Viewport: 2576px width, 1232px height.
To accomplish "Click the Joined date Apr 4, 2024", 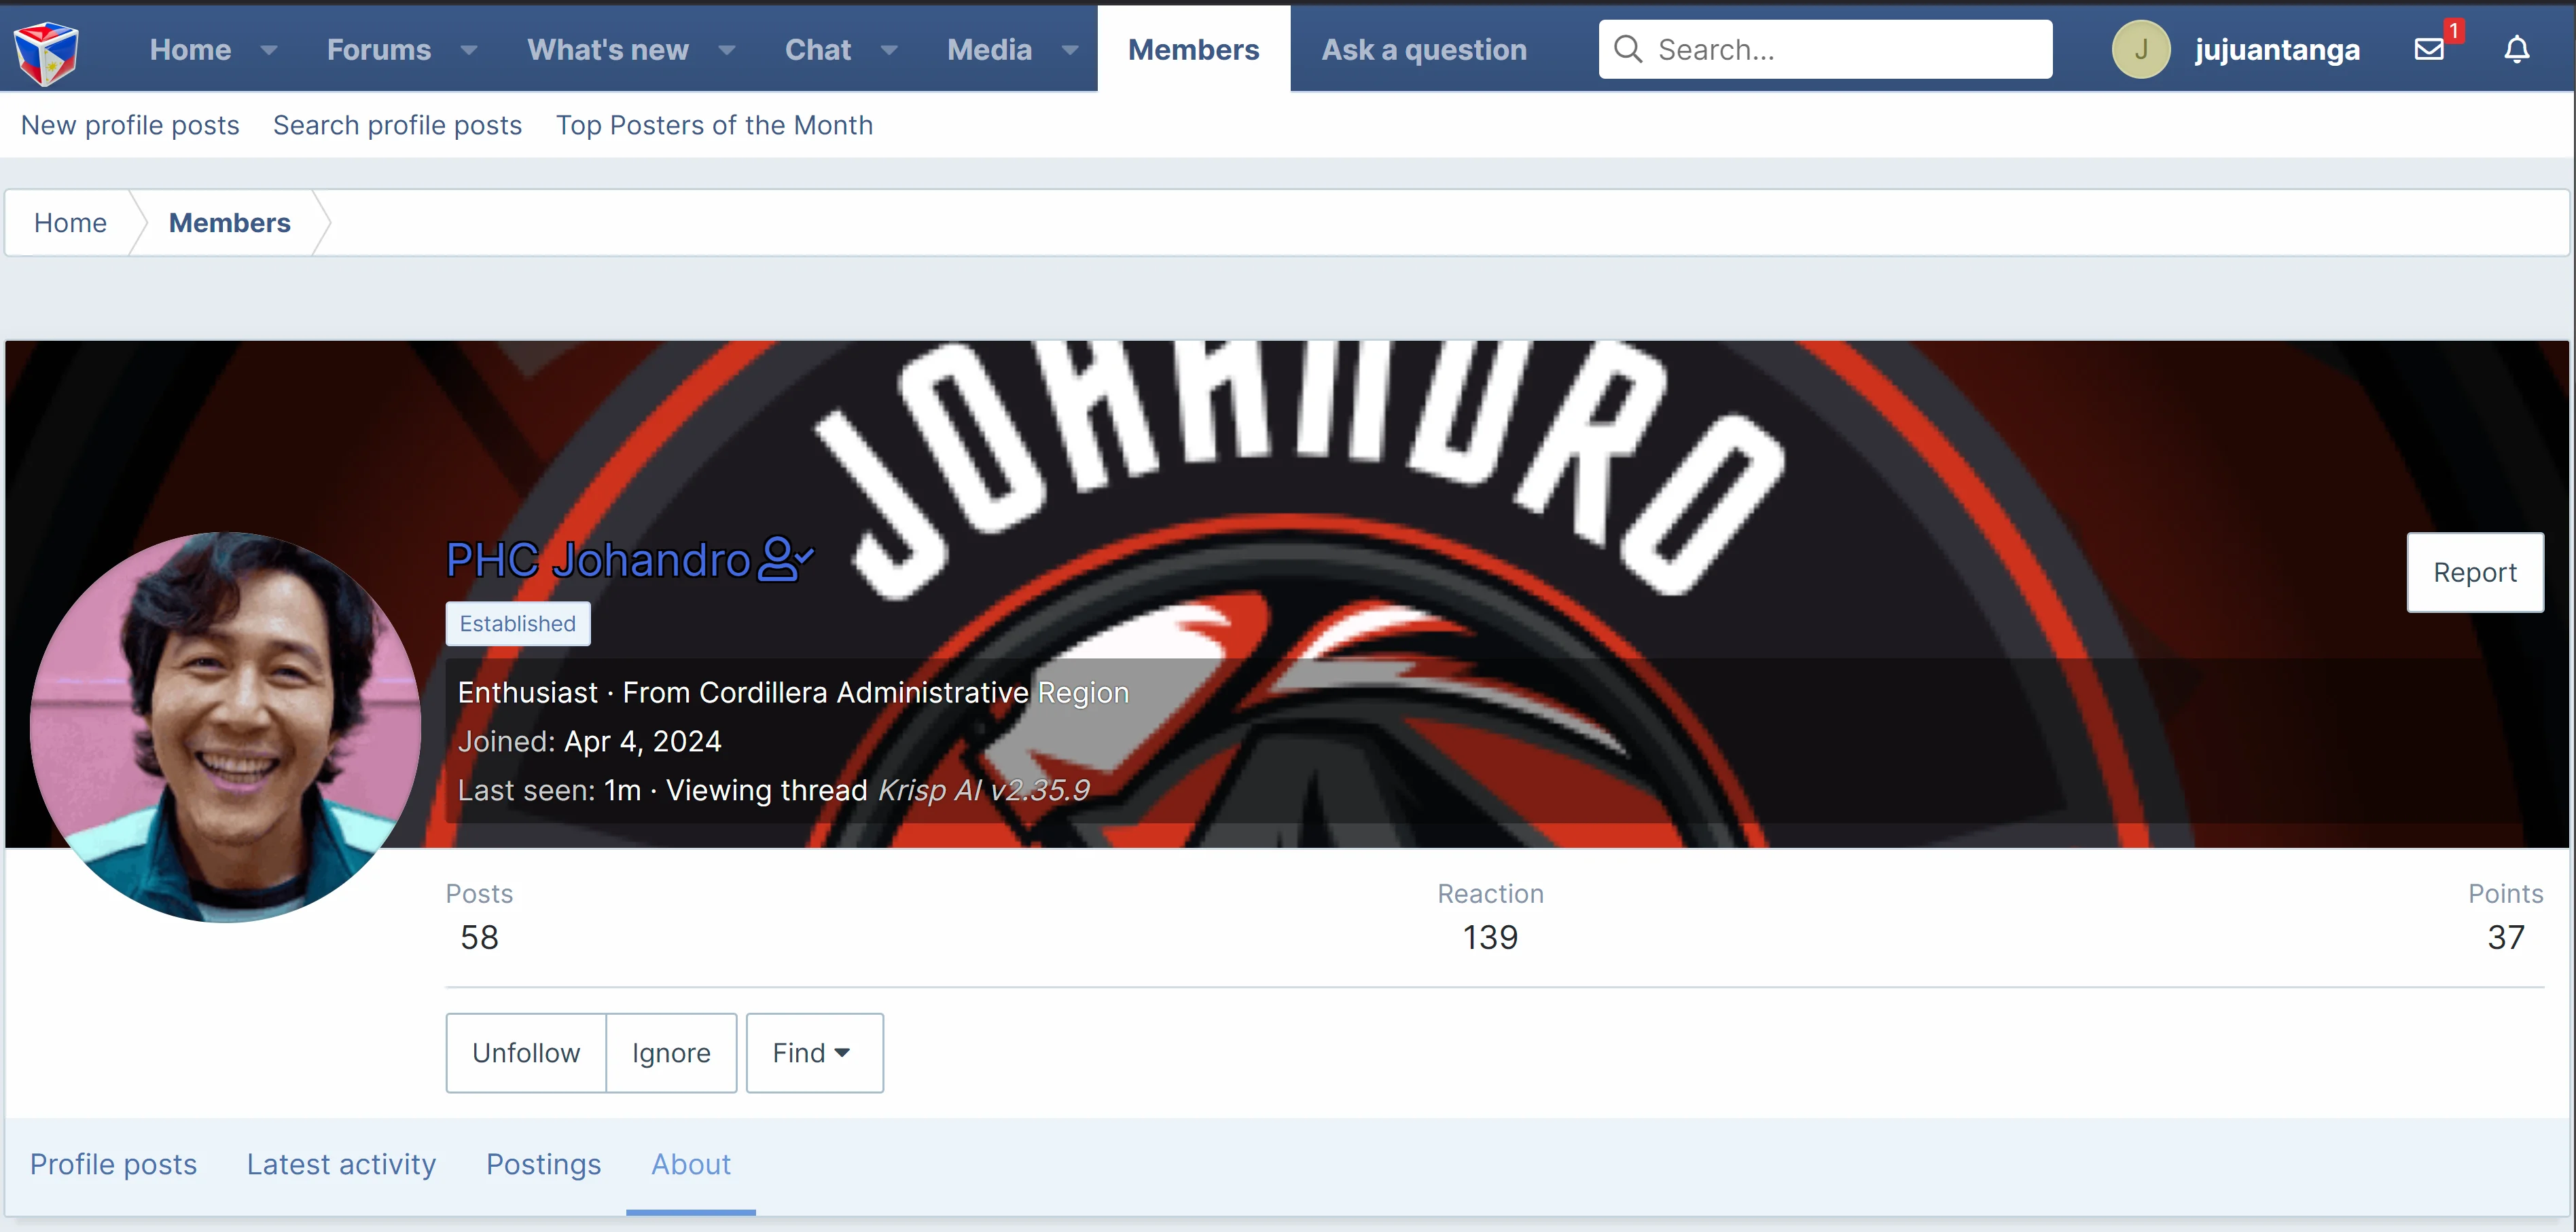I will 642,741.
